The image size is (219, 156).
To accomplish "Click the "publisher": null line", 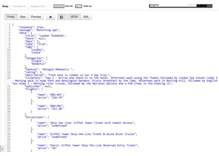I will (38, 86).
